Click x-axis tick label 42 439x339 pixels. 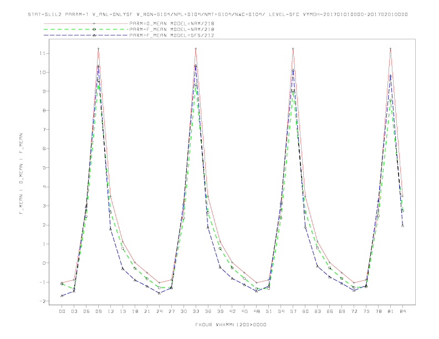pyautogui.click(x=232, y=311)
